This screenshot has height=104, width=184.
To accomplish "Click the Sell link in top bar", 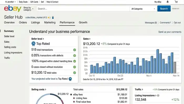I will [x=42, y=2].
